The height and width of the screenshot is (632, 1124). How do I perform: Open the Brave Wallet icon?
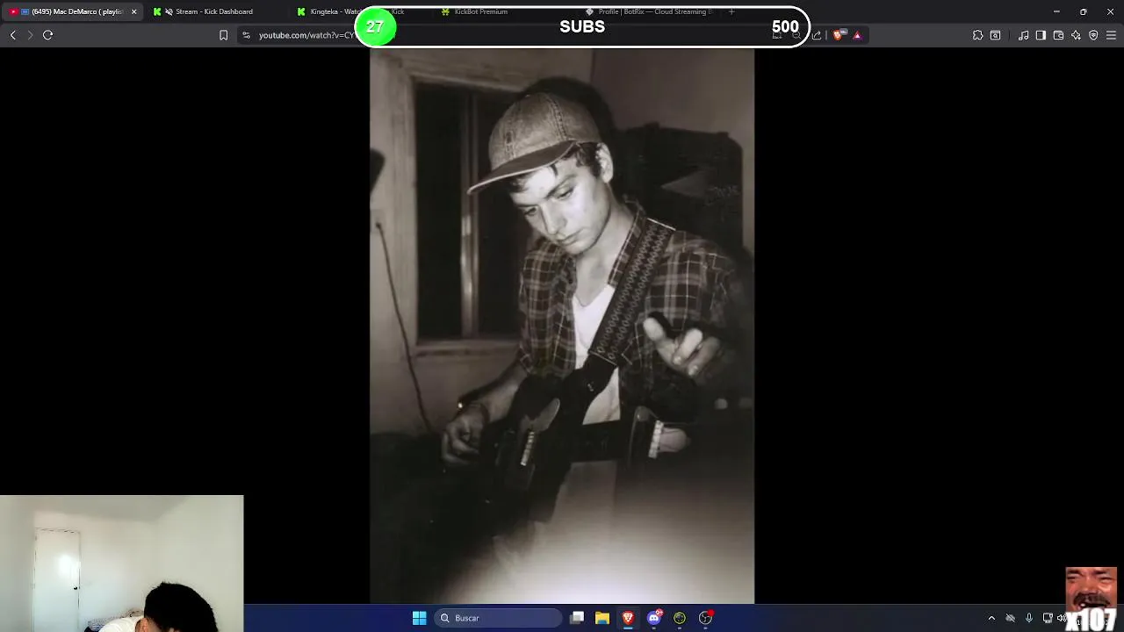click(x=1058, y=35)
